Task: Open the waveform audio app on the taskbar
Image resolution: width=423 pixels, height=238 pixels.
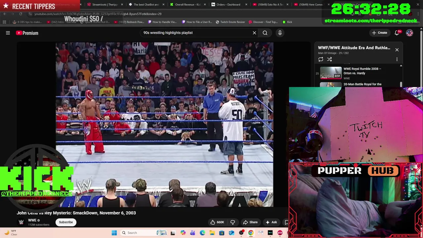Action: (270, 233)
